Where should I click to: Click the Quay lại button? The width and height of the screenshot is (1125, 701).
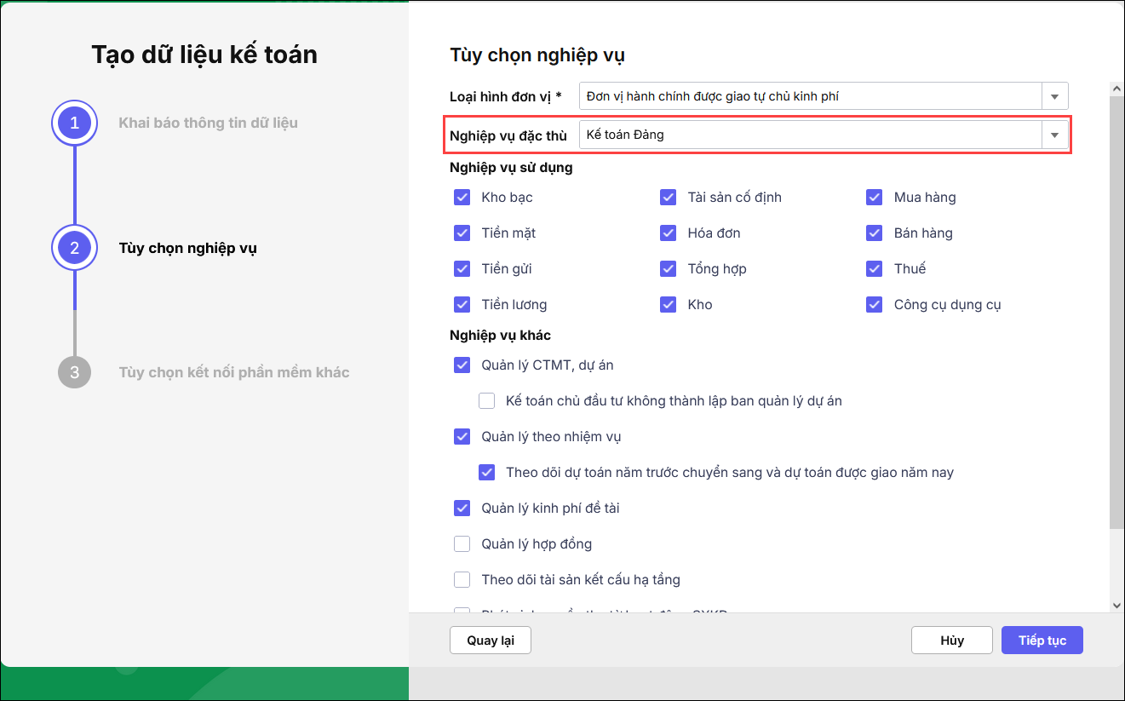490,641
